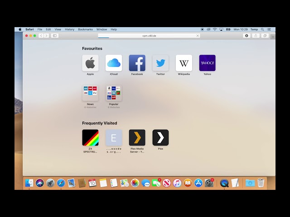Click the cpm.z80.de address field
Image resolution: width=290 pixels, height=217 pixels.
pyautogui.click(x=149, y=36)
